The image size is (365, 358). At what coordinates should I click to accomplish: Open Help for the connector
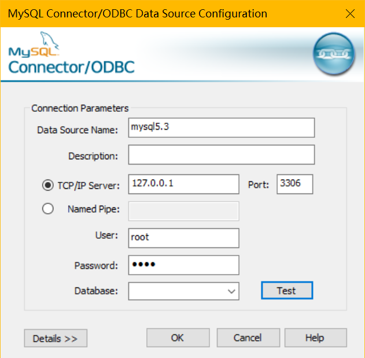pyautogui.click(x=315, y=338)
